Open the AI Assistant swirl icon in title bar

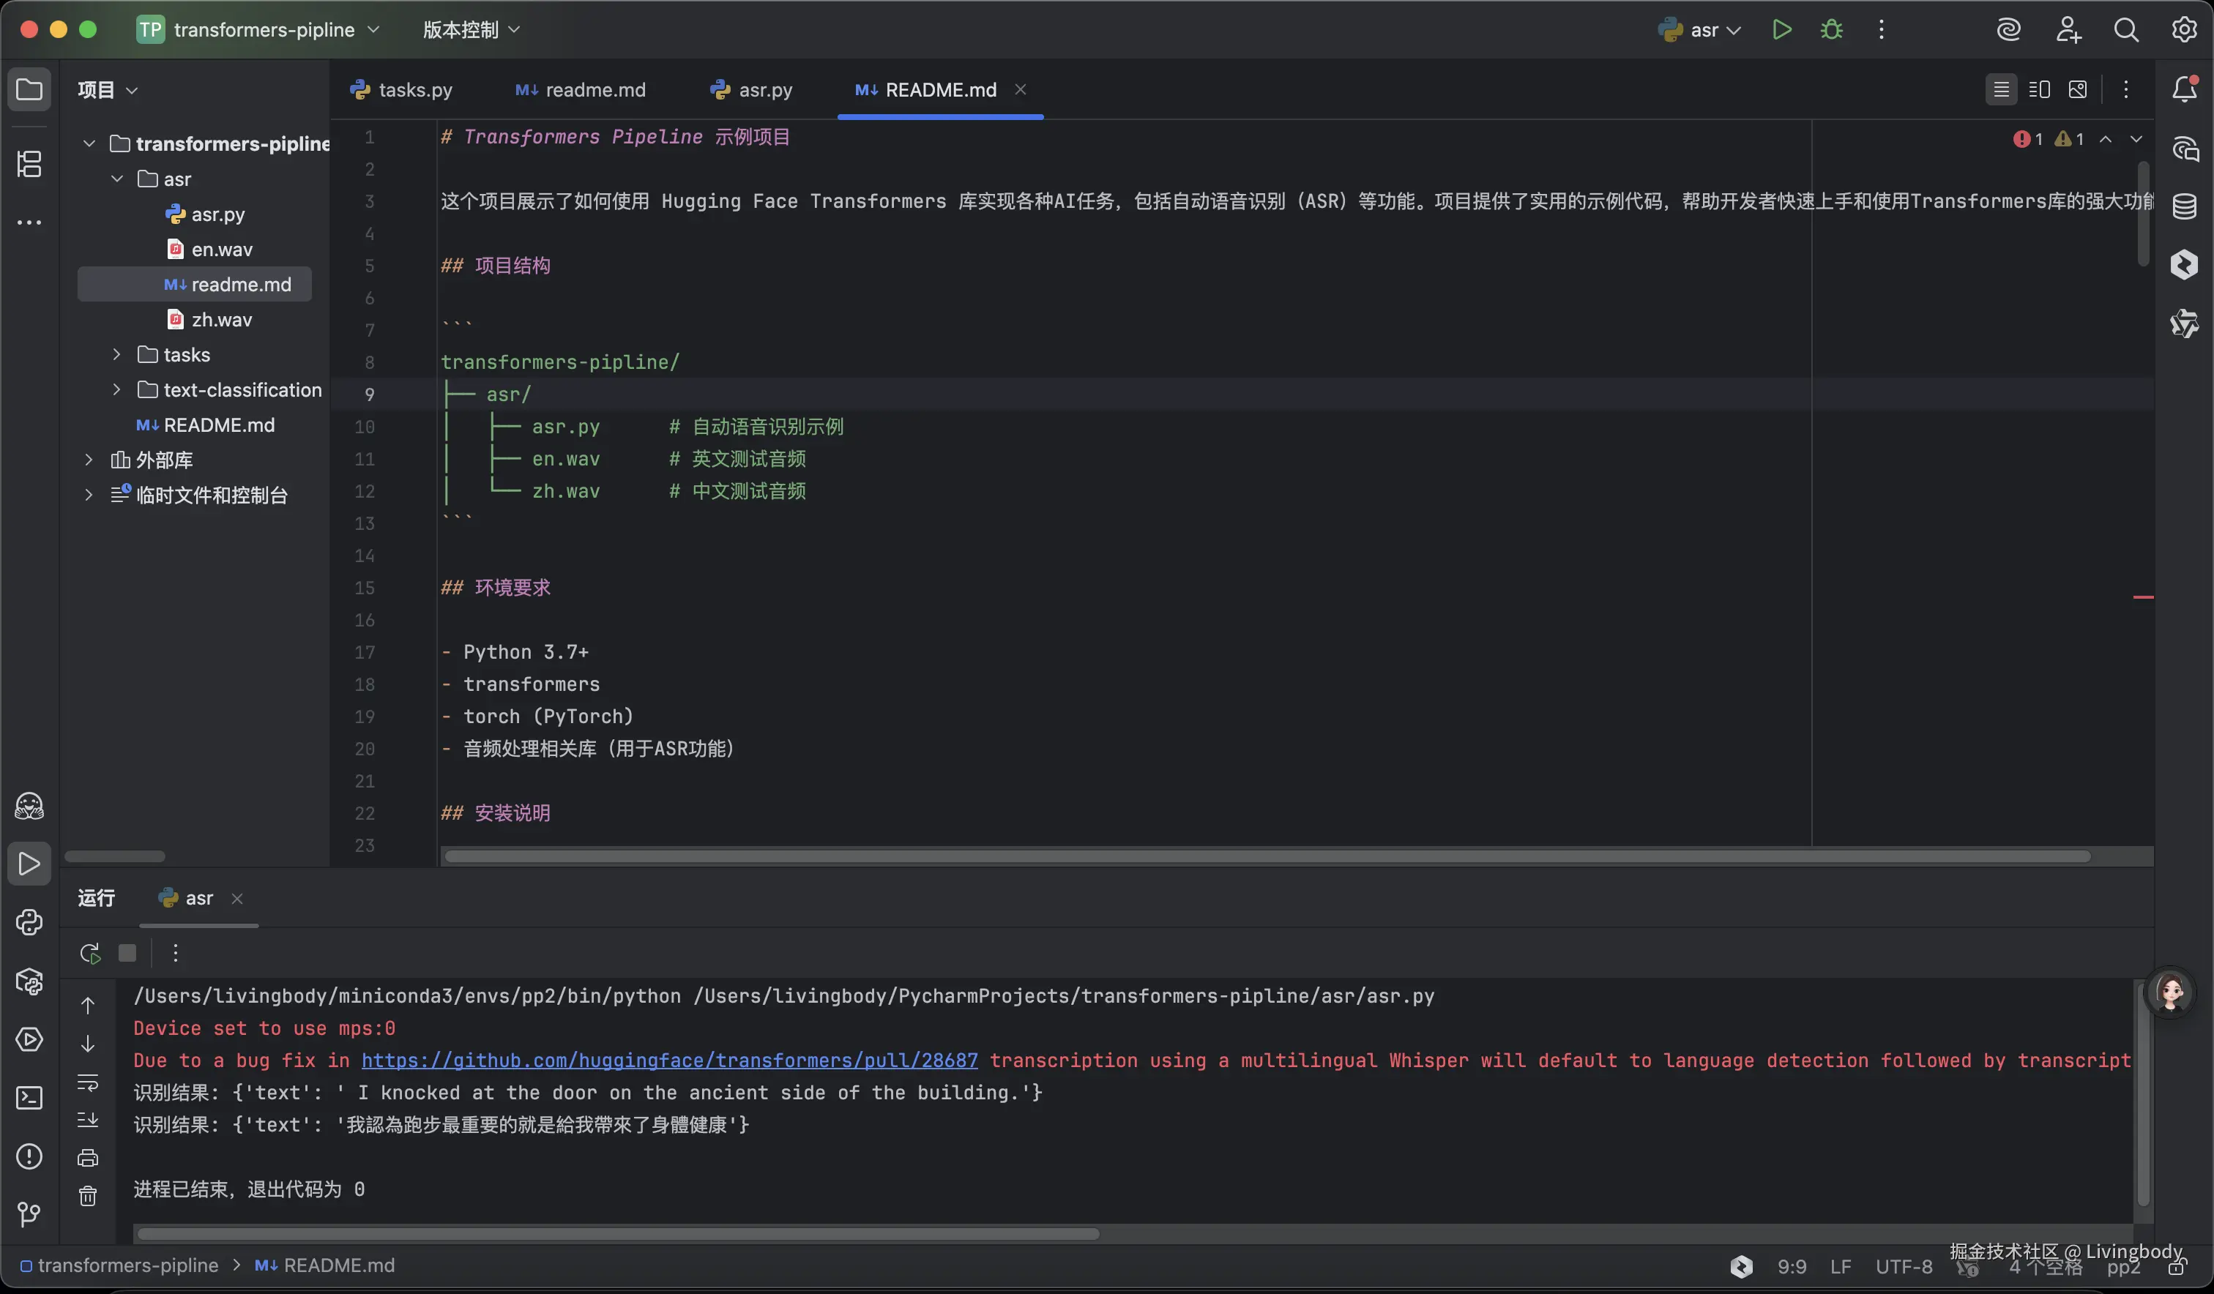2008,30
